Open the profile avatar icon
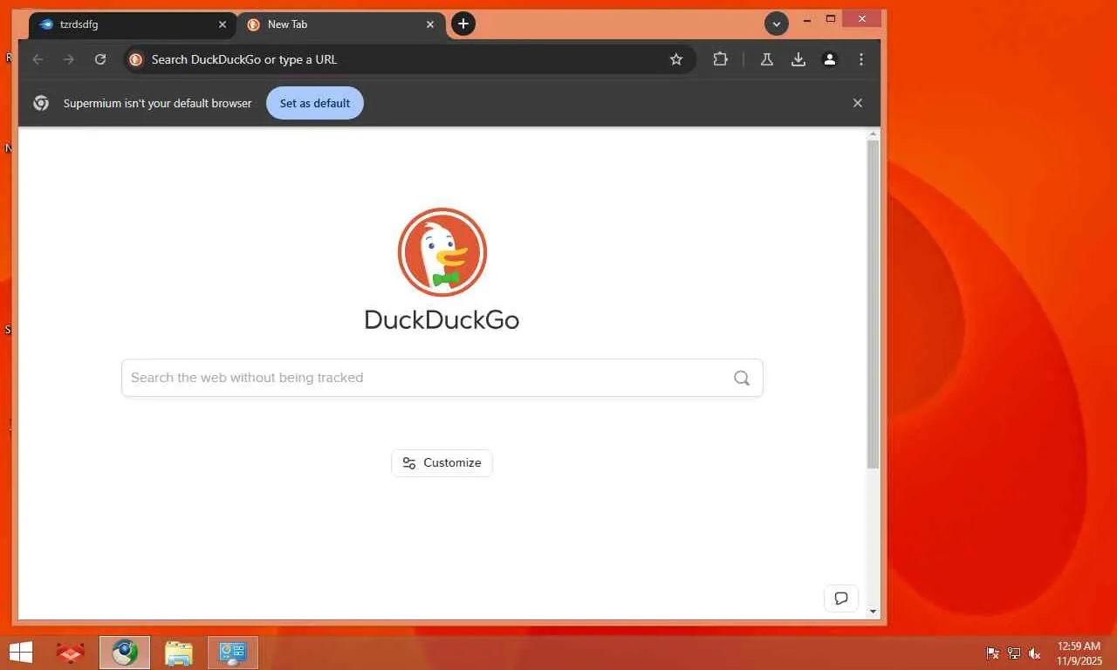This screenshot has height=670, width=1117. (x=830, y=59)
